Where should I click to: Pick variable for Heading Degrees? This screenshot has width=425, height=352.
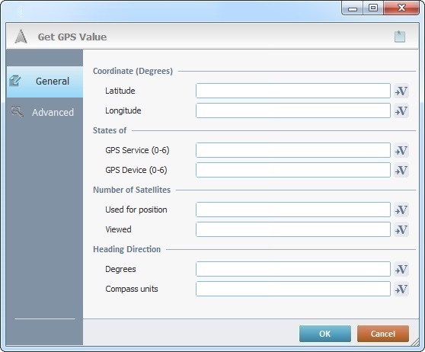click(x=401, y=269)
